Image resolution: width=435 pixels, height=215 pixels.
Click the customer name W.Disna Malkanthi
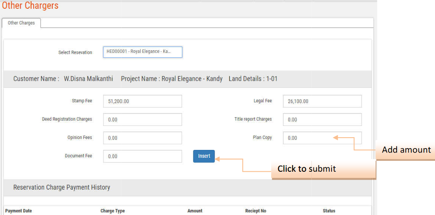88,79
